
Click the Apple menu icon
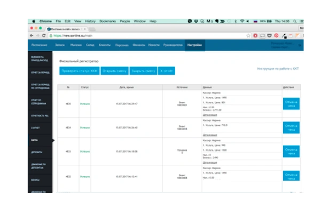click(x=33, y=21)
